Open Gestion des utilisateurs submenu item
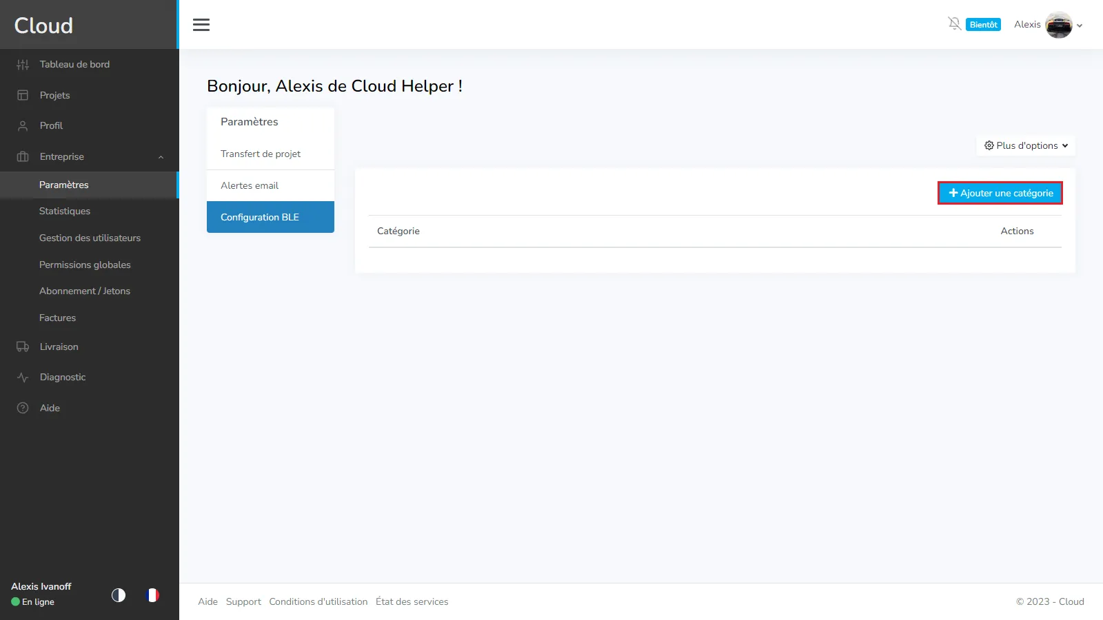The image size is (1103, 620). (90, 238)
